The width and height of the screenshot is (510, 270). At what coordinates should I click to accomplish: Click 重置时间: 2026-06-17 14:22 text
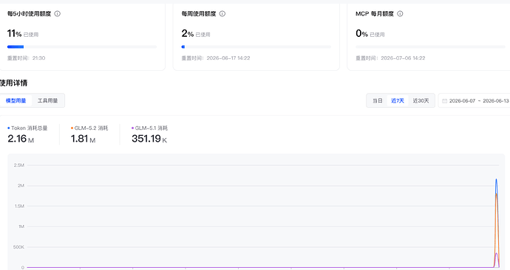point(216,58)
